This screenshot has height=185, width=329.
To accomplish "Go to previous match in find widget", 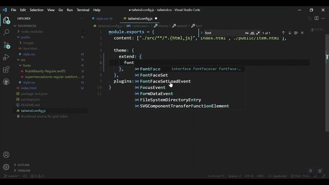I will [x=283, y=33].
